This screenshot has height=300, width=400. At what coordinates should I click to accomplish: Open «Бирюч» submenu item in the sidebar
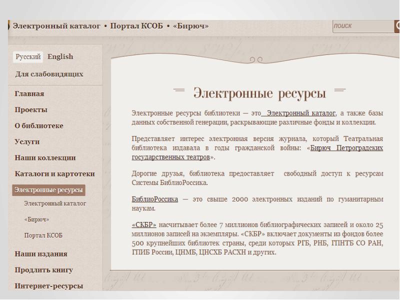[x=36, y=219]
